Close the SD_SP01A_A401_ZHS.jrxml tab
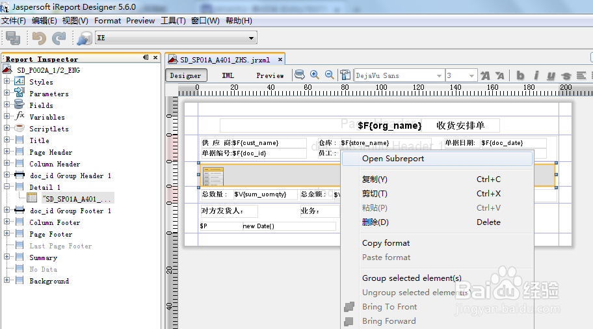The image size is (593, 329). tap(280, 59)
